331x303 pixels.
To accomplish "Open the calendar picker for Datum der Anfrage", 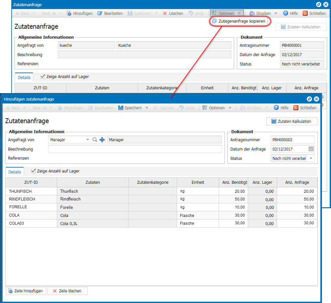I will (x=311, y=149).
